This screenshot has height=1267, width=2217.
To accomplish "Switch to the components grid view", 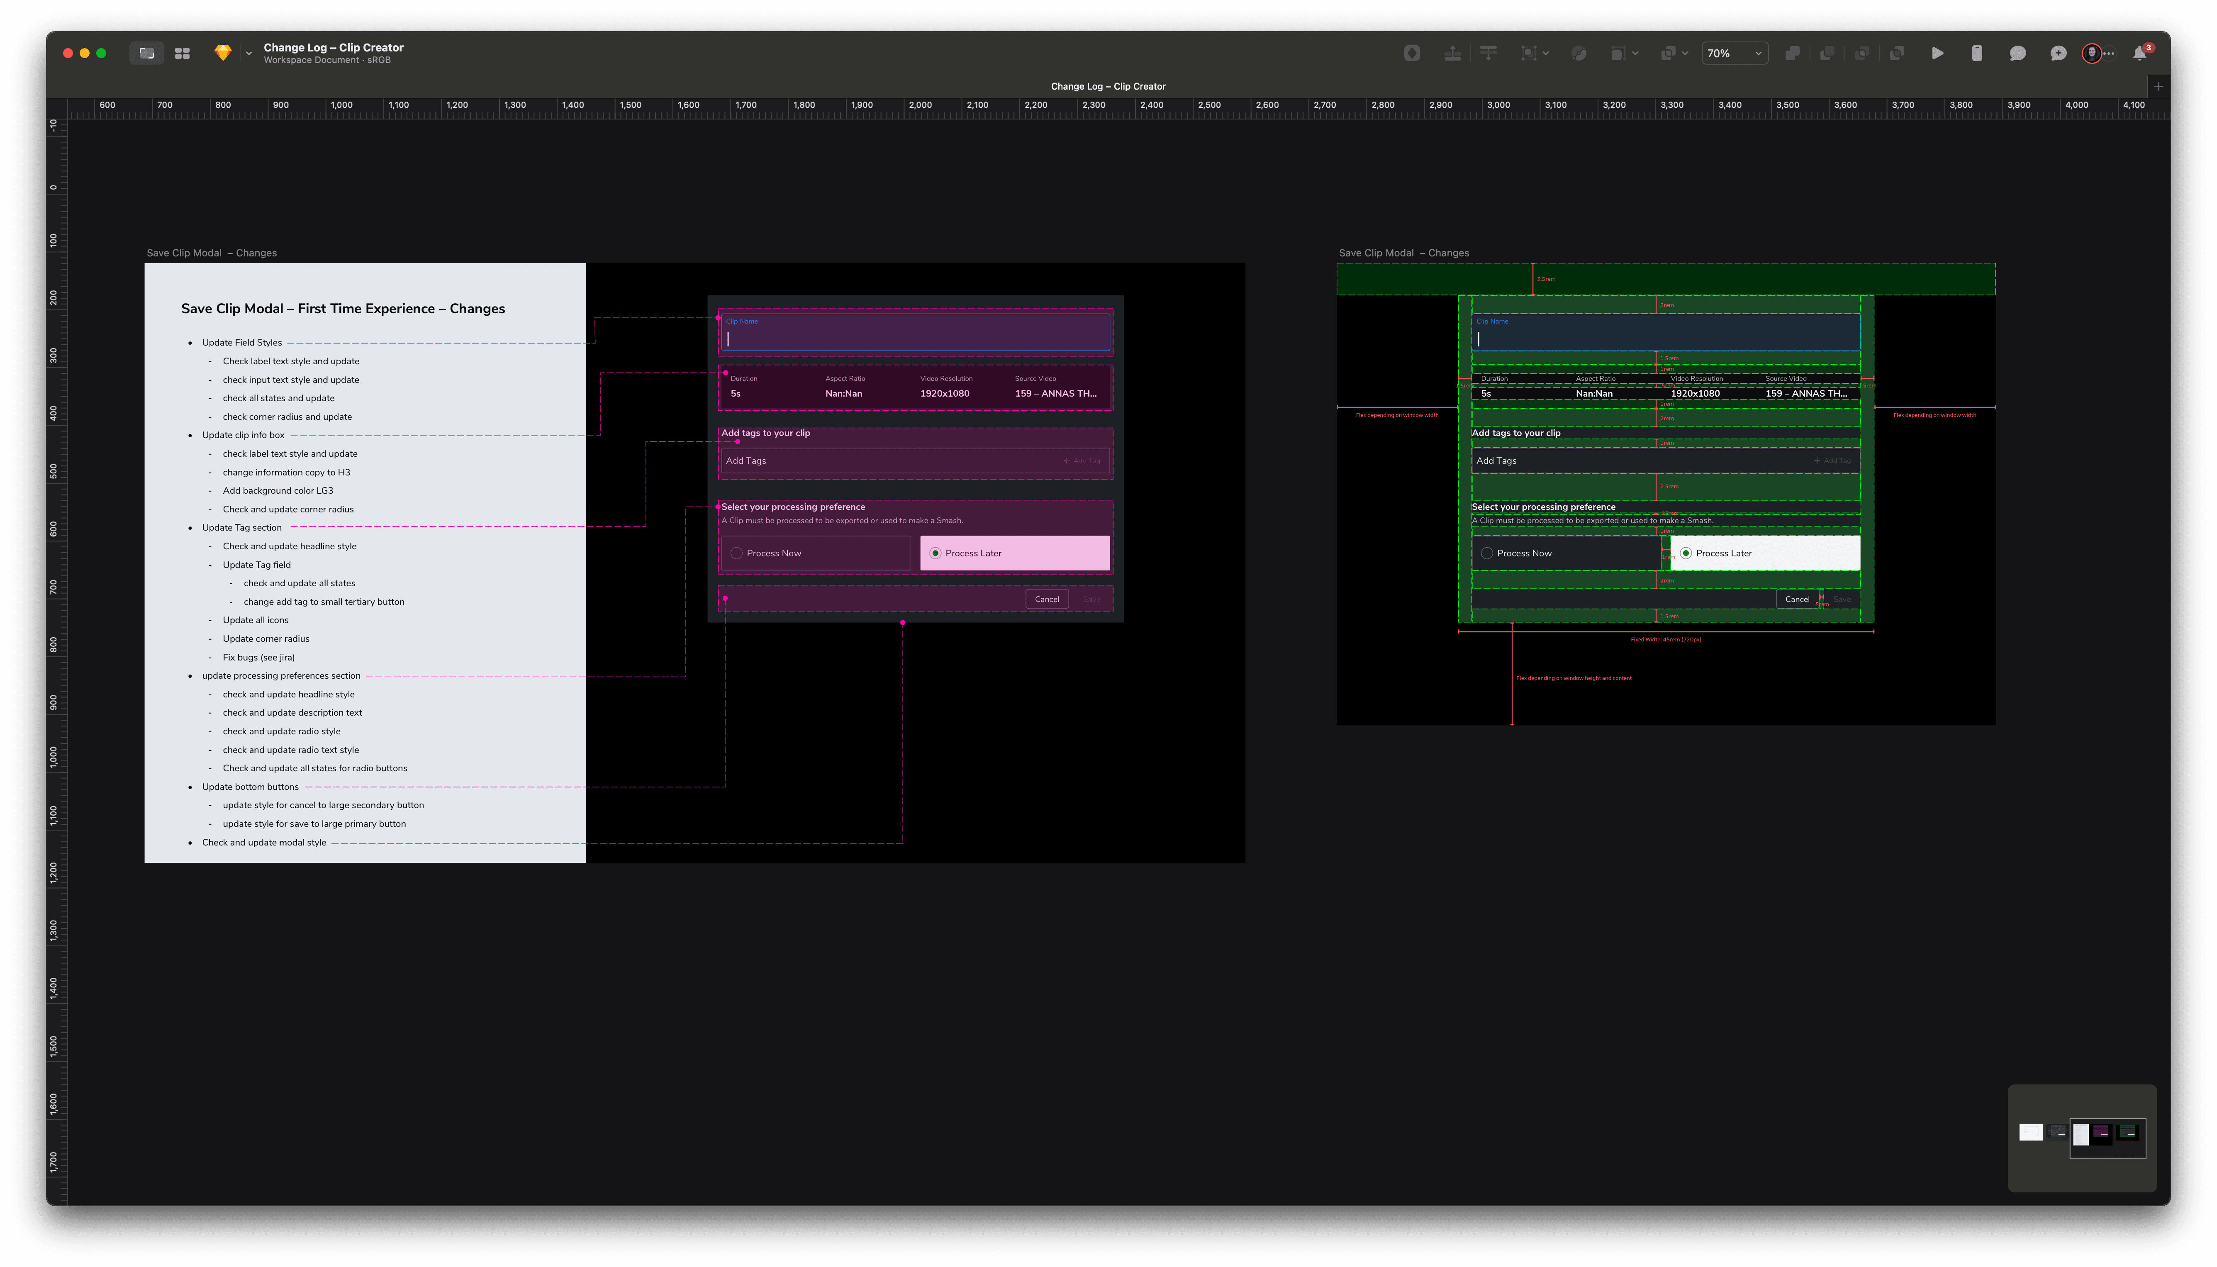I will coord(182,53).
